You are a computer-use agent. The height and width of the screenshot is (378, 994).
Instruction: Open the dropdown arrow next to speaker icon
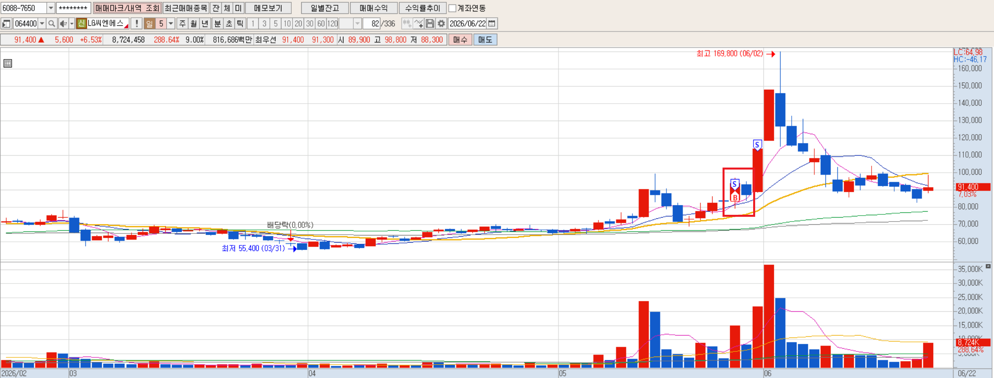tap(72, 24)
